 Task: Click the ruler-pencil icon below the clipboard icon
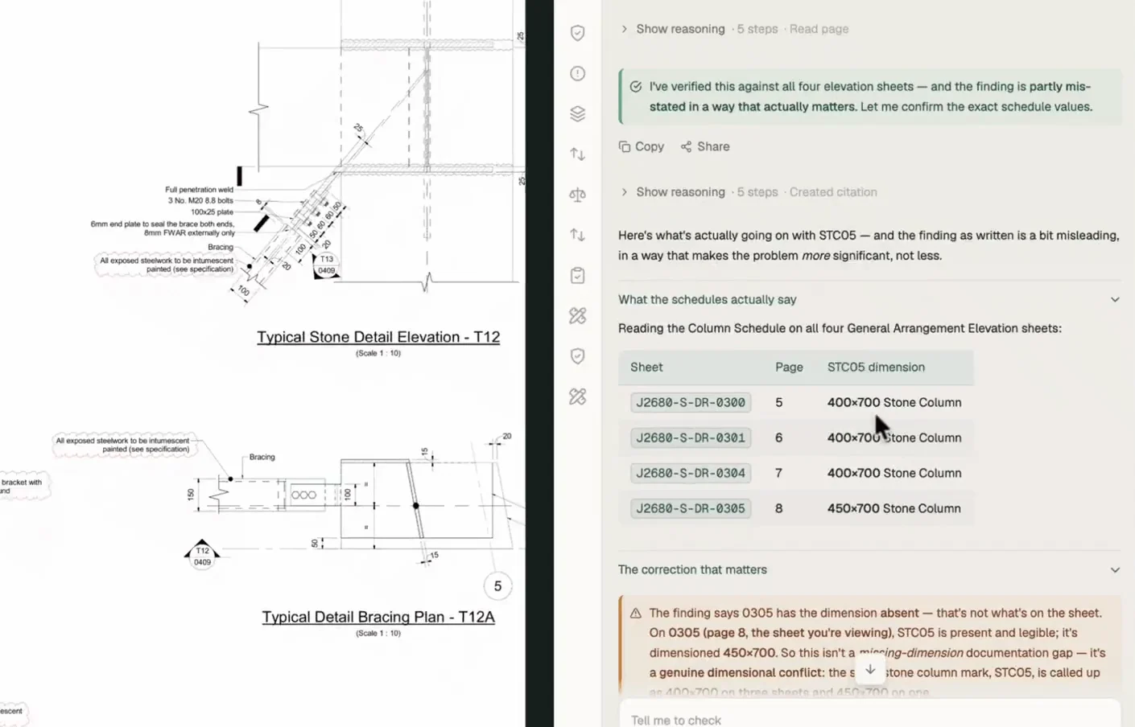click(x=577, y=315)
